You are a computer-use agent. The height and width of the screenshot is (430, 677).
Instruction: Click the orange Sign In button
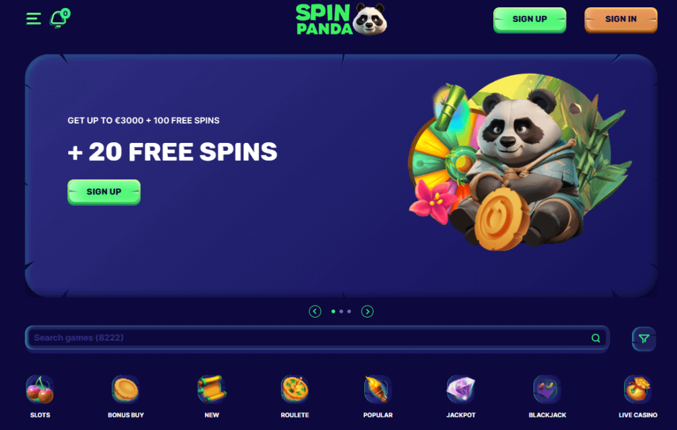pos(621,19)
